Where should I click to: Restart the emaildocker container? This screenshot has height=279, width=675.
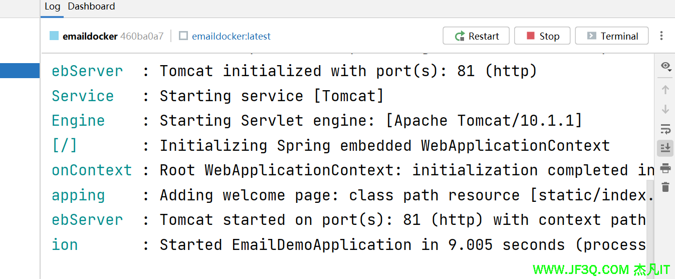(x=476, y=36)
